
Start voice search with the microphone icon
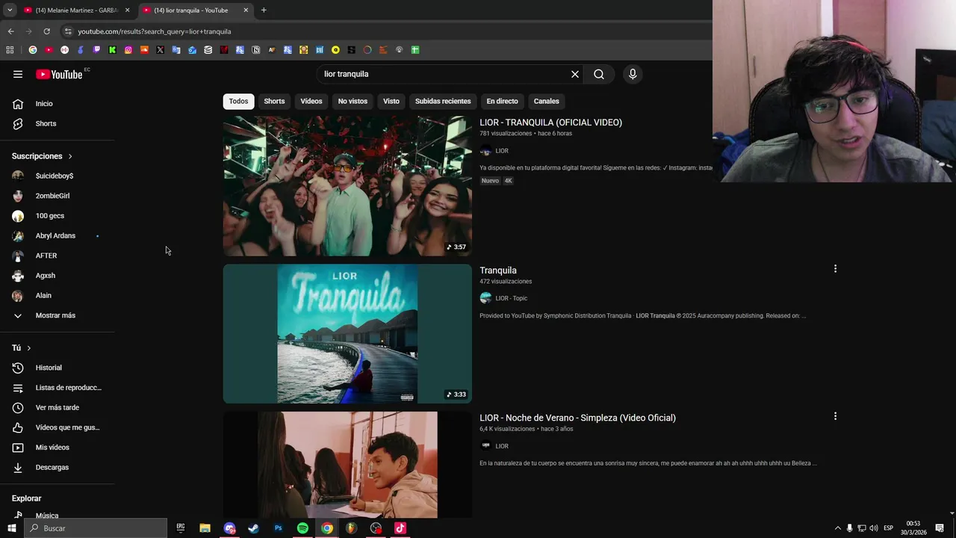coord(633,74)
